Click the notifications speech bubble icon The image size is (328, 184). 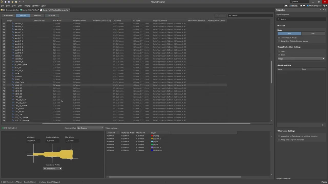click(x=286, y=6)
